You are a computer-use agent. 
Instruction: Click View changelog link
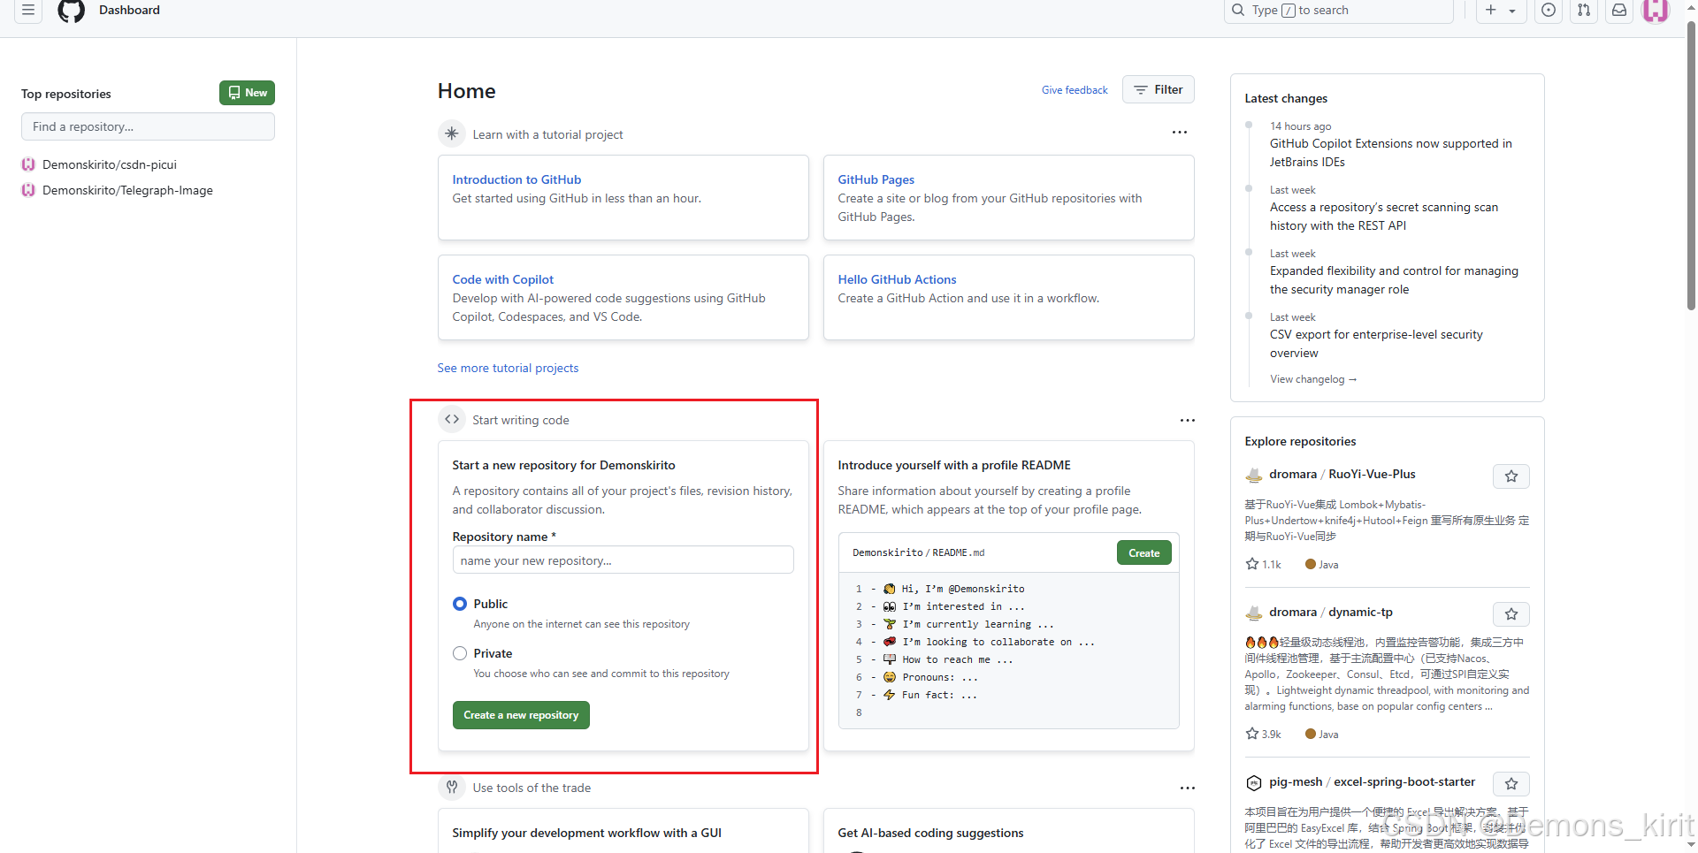pyautogui.click(x=1313, y=379)
